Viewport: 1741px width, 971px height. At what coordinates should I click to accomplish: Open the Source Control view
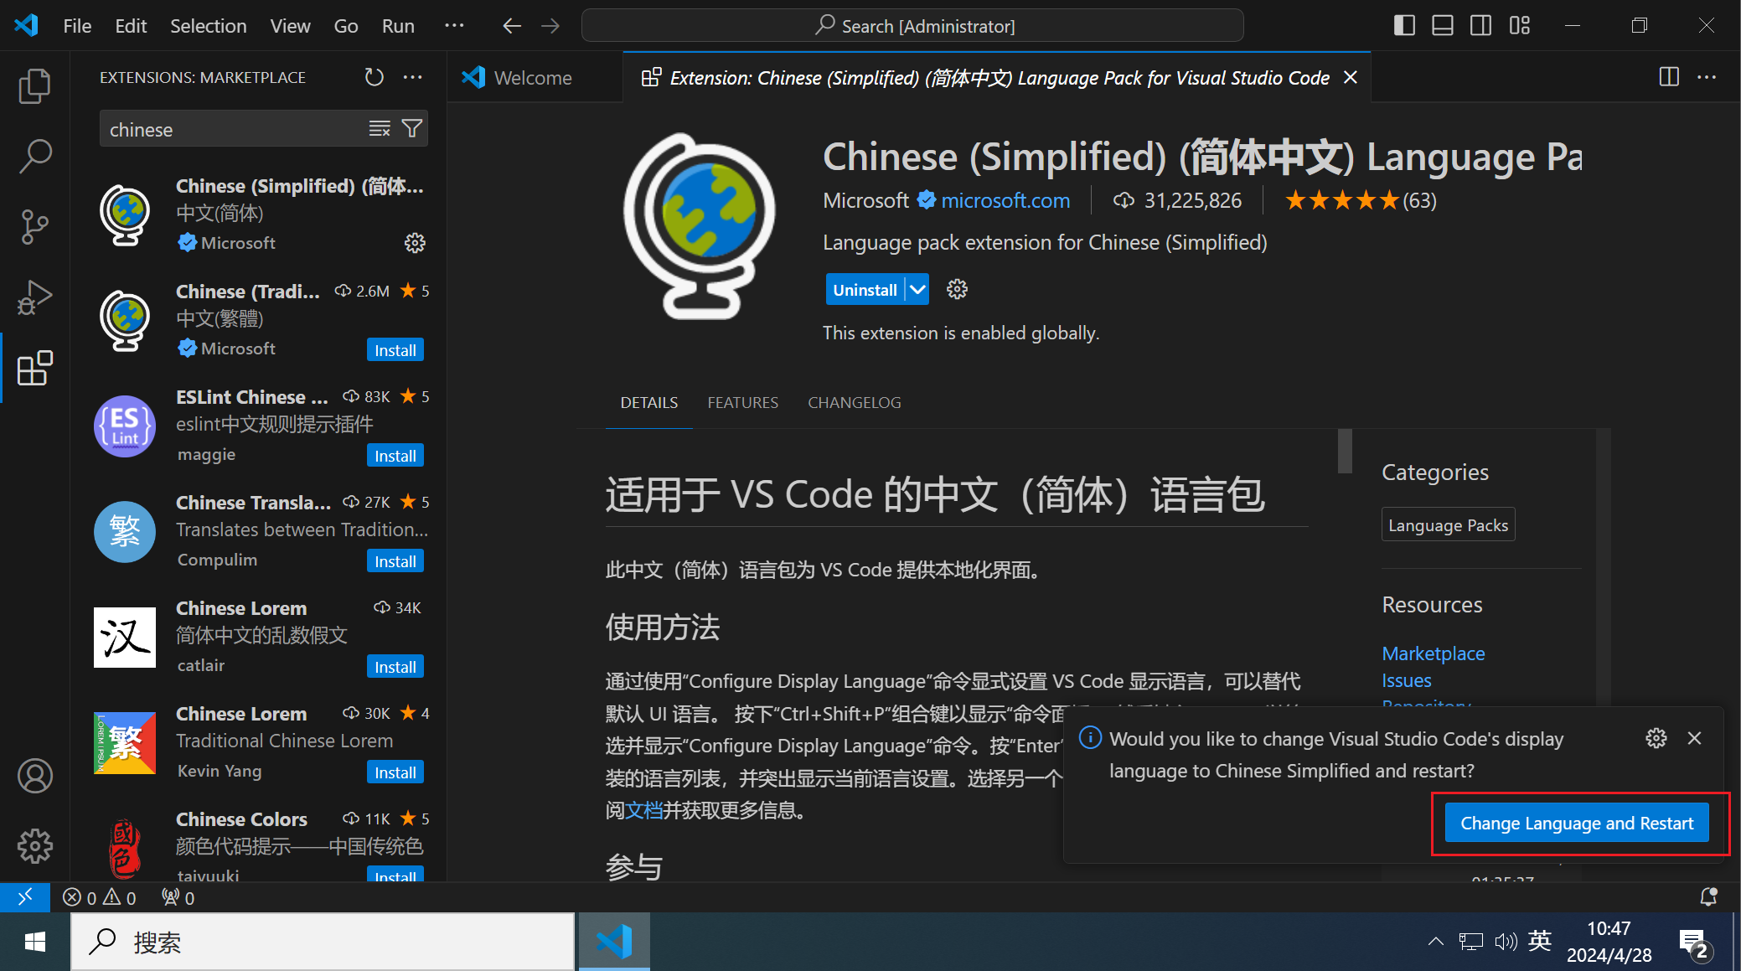click(x=34, y=227)
